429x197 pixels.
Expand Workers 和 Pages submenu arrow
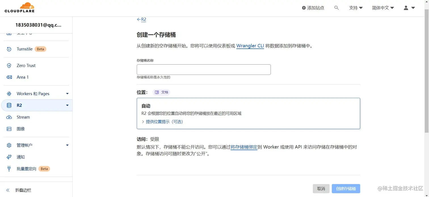coord(67,94)
